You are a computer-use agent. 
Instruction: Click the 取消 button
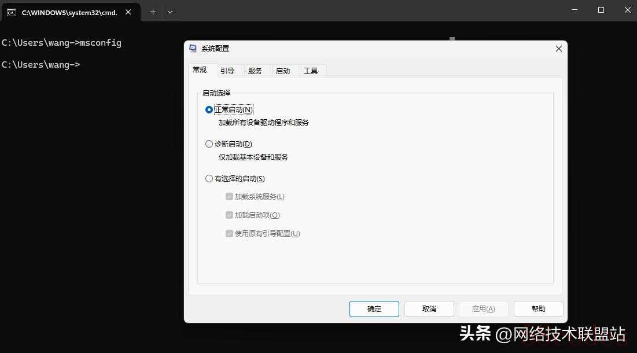tap(429, 309)
